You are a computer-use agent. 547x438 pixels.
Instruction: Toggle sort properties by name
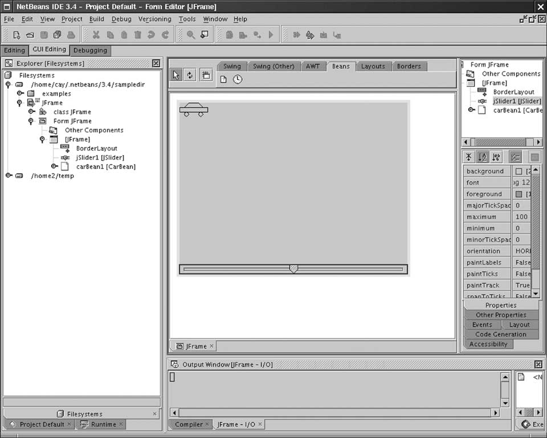pyautogui.click(x=483, y=157)
